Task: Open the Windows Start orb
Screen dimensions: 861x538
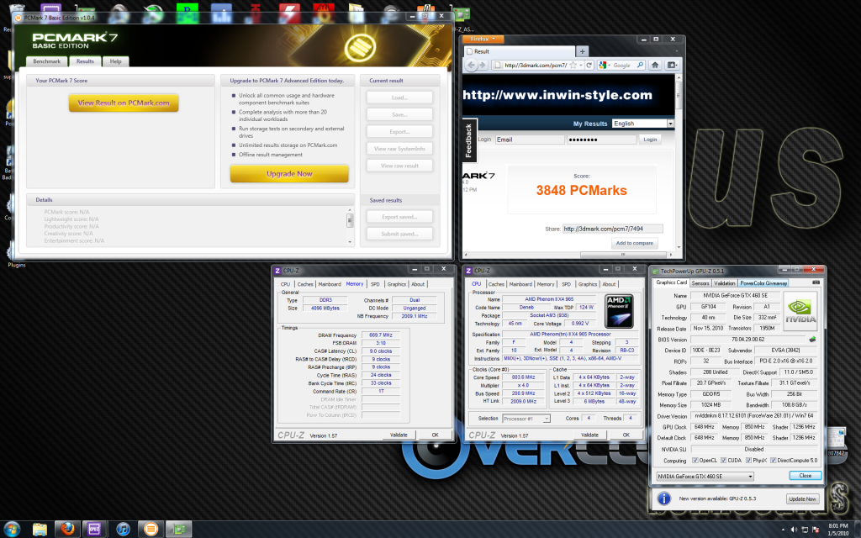Action: pos(11,529)
